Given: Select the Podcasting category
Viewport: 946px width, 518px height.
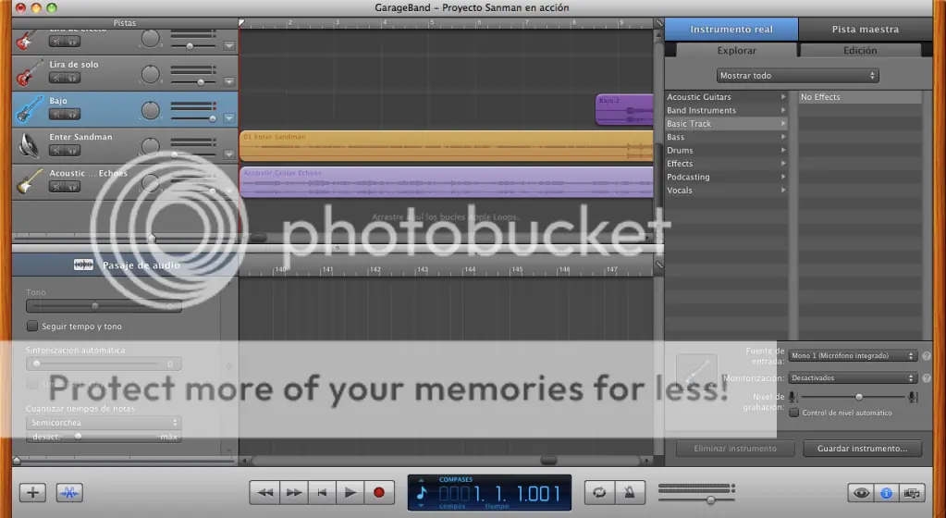Looking at the screenshot, I should pyautogui.click(x=727, y=177).
